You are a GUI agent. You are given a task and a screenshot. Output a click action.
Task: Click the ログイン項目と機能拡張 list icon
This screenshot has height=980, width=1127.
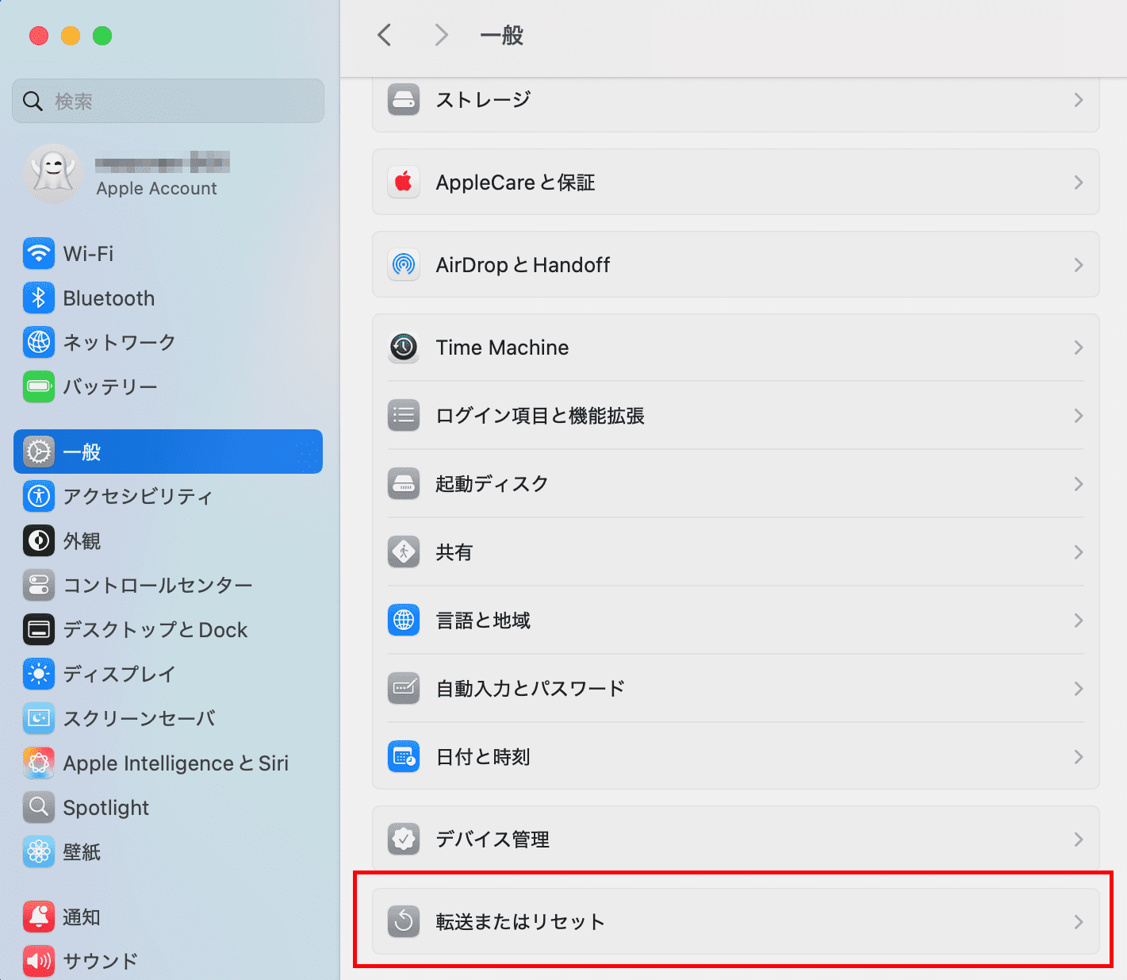tap(404, 416)
